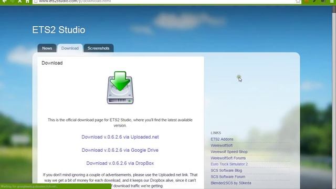Open the News tab

47,48
